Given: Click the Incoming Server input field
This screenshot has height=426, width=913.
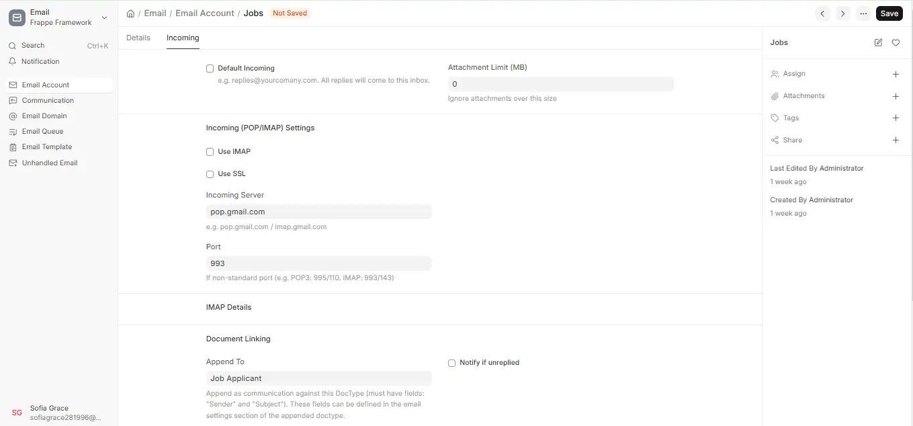Looking at the screenshot, I should click(319, 212).
